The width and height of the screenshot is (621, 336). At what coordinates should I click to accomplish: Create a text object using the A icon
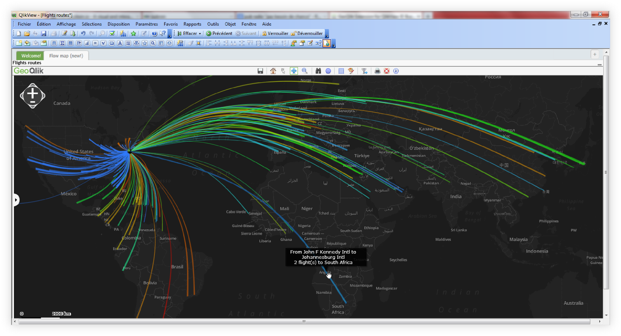120,43
